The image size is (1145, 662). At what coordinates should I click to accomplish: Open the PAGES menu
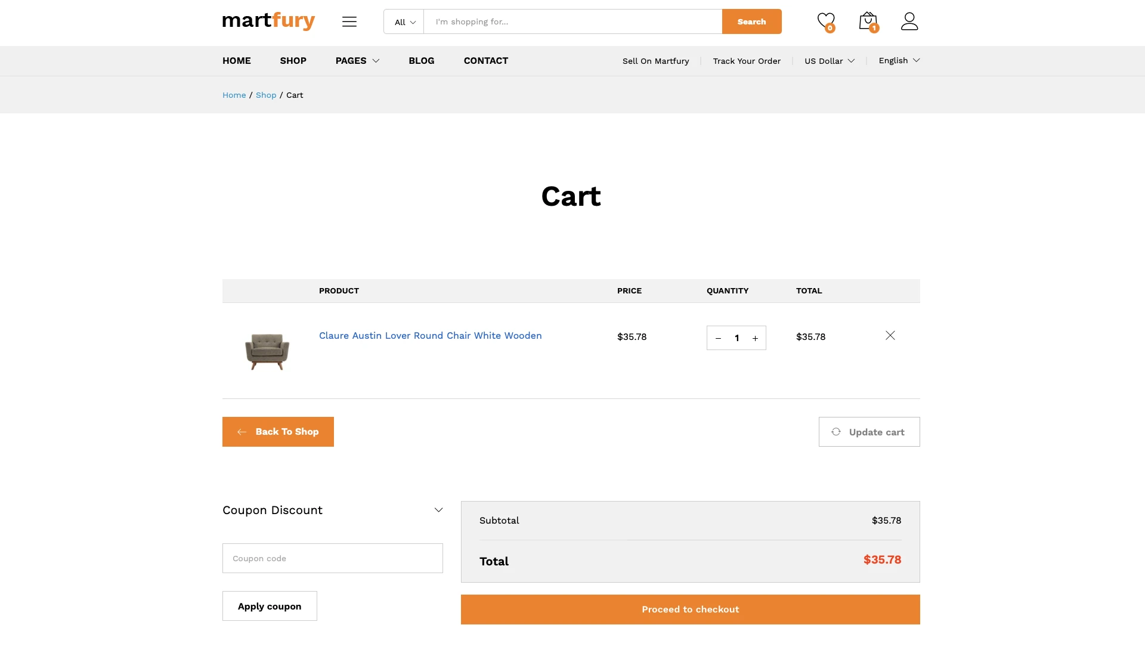[x=357, y=61]
